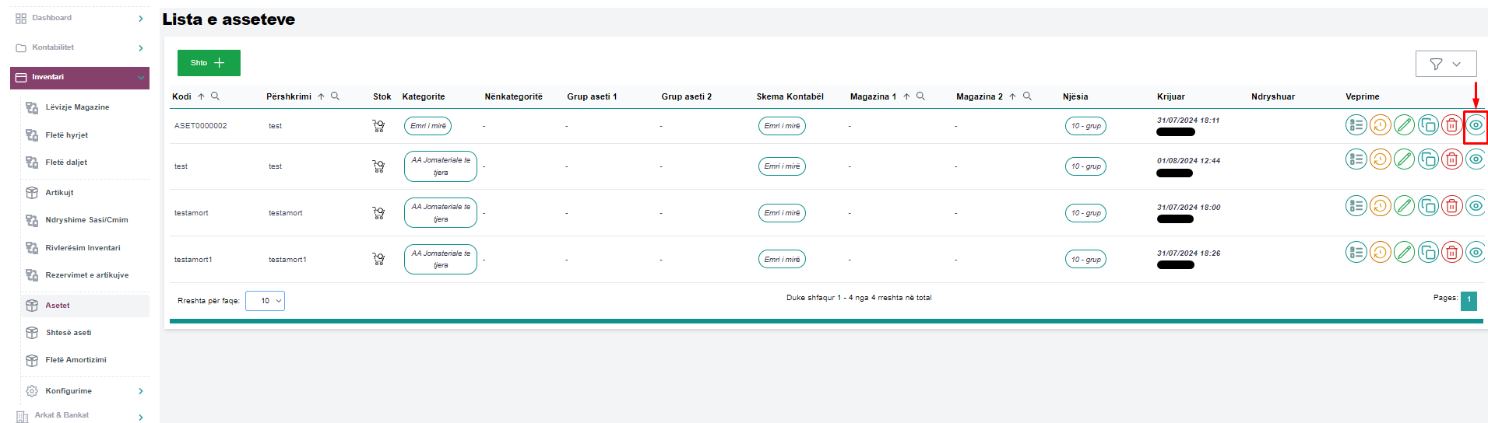Click the AA Jomateriale category tag for testamort1
The height and width of the screenshot is (423, 1488).
441,259
